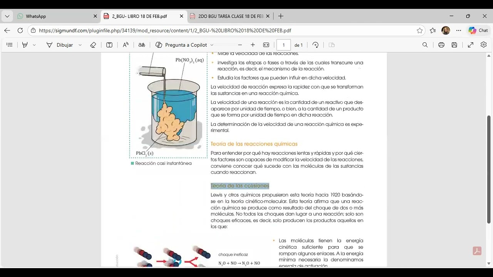Select the highlighter tool

pyautogui.click(x=25, y=45)
